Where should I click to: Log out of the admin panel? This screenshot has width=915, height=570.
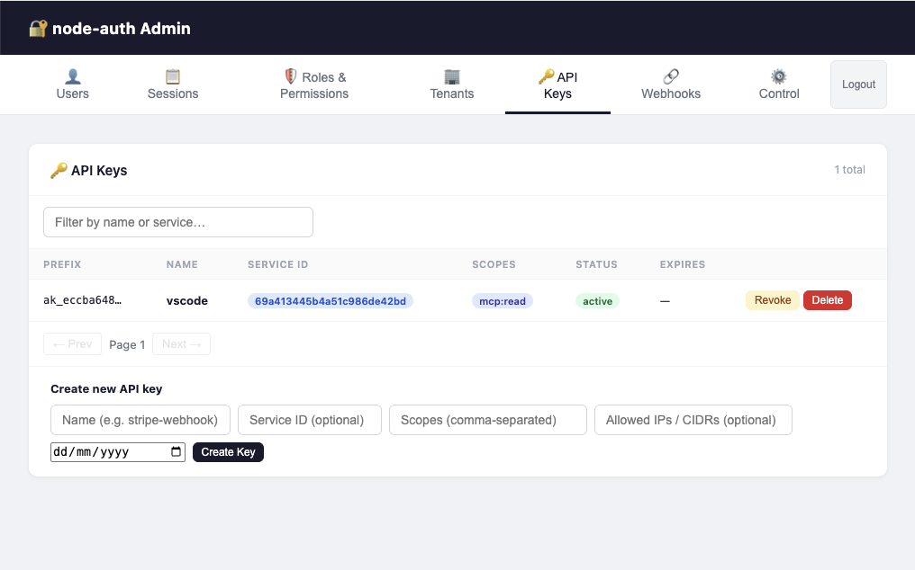[x=857, y=84]
